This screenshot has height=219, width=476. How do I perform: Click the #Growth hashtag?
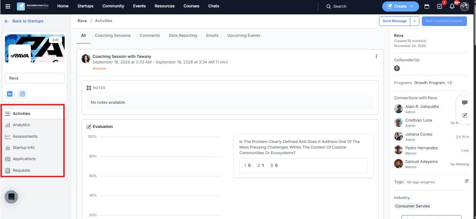(x=99, y=69)
